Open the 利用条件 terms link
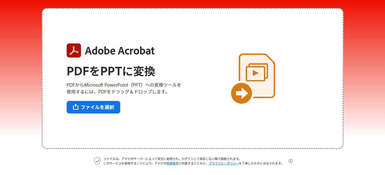385x175 pixels. tap(173, 163)
